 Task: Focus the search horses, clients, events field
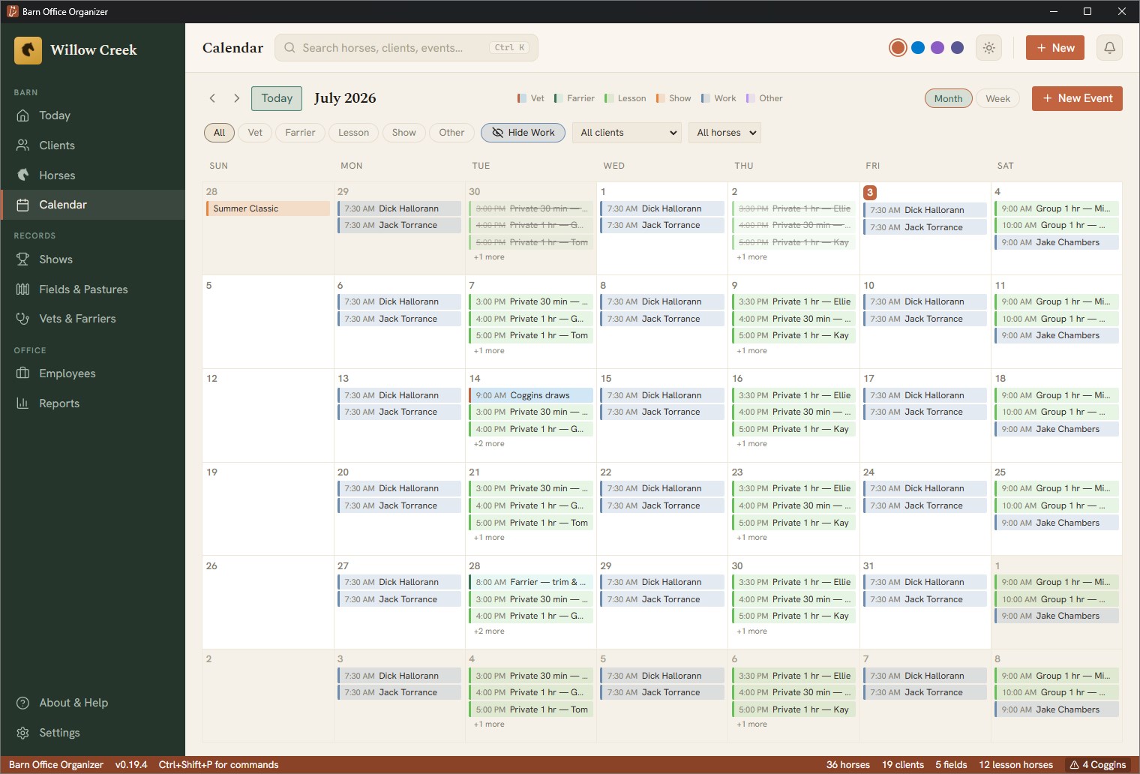click(406, 48)
